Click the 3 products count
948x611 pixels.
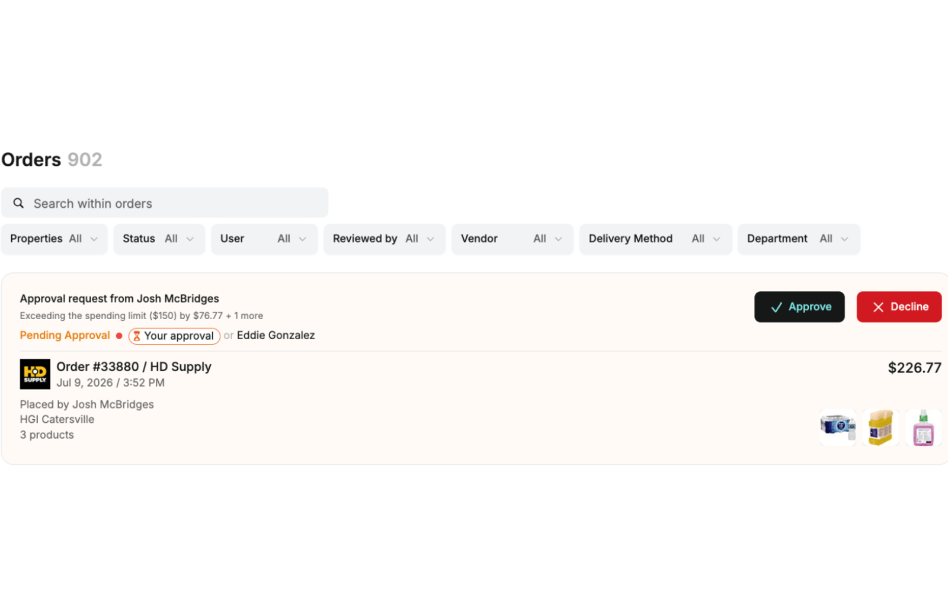click(47, 435)
